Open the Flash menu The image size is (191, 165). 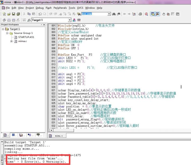tap(49, 8)
